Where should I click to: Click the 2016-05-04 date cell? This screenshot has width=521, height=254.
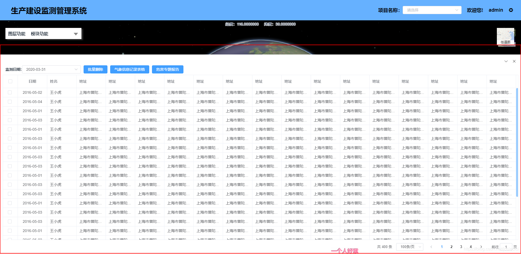click(33, 102)
